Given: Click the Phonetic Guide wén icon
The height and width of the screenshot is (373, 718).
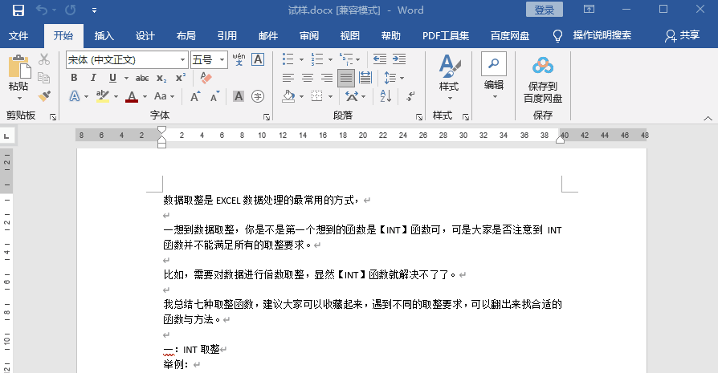Looking at the screenshot, I should (239, 59).
